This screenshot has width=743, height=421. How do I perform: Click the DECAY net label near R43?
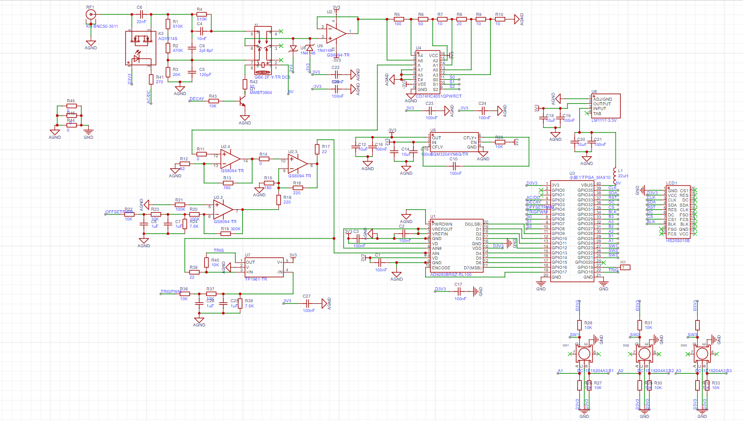tap(197, 99)
